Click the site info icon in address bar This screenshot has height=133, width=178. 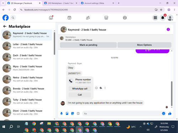[21, 10]
